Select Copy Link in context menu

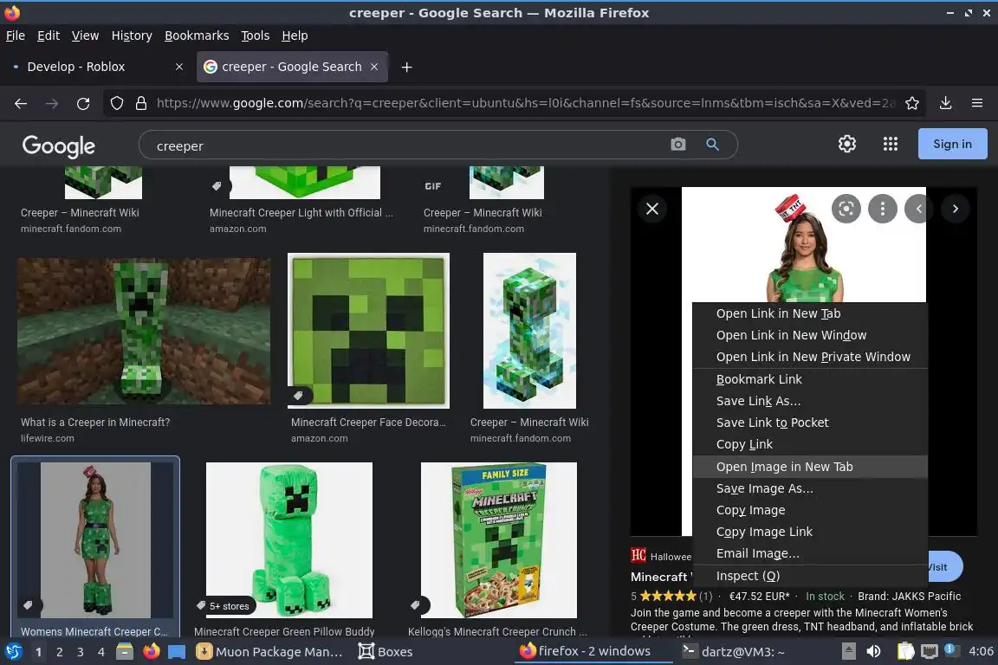(810, 444)
